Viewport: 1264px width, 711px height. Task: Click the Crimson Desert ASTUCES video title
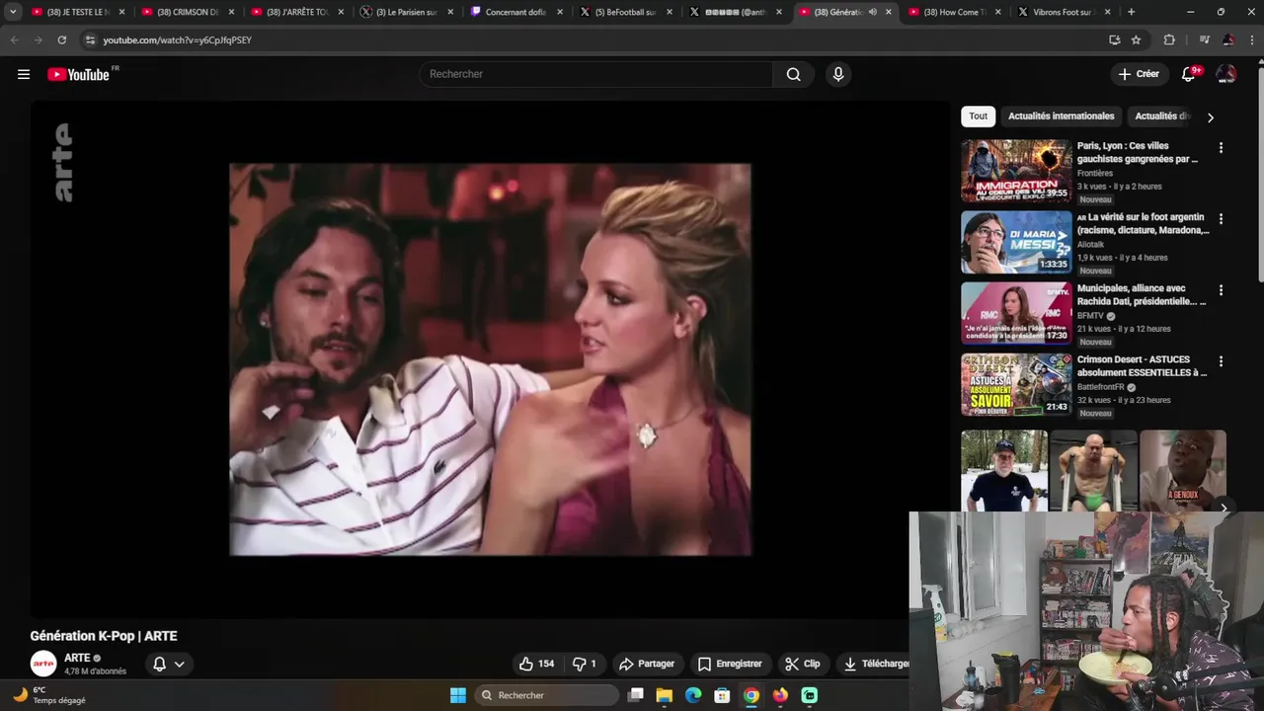click(x=1142, y=366)
